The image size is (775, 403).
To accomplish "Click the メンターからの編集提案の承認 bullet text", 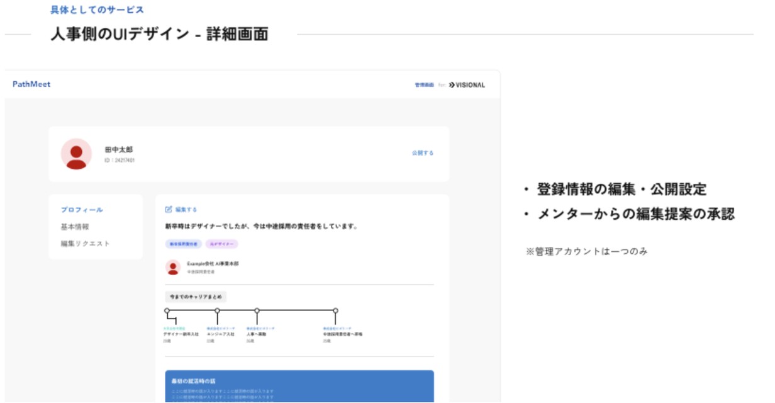I will click(x=636, y=214).
